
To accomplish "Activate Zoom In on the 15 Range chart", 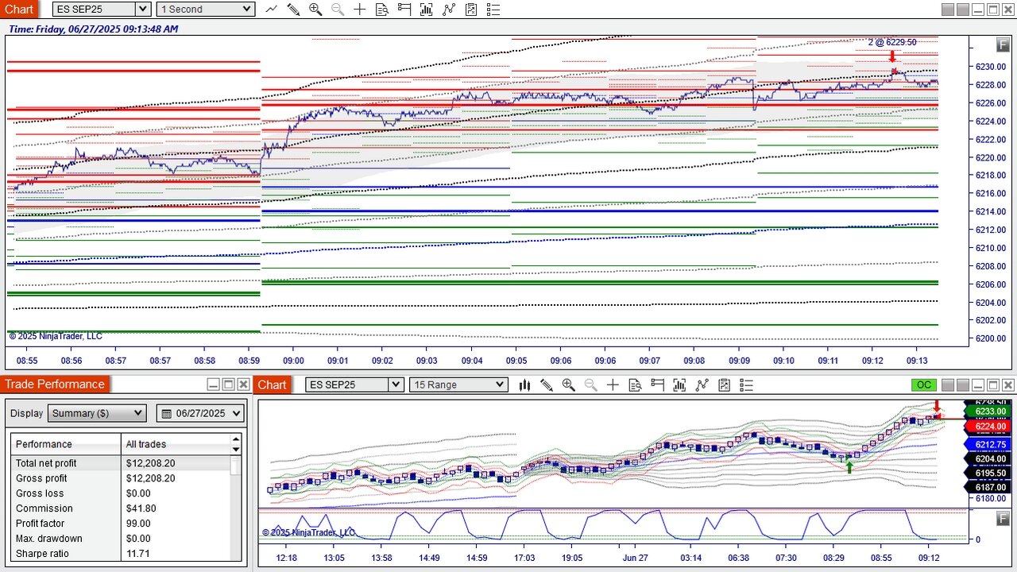I will pos(569,385).
